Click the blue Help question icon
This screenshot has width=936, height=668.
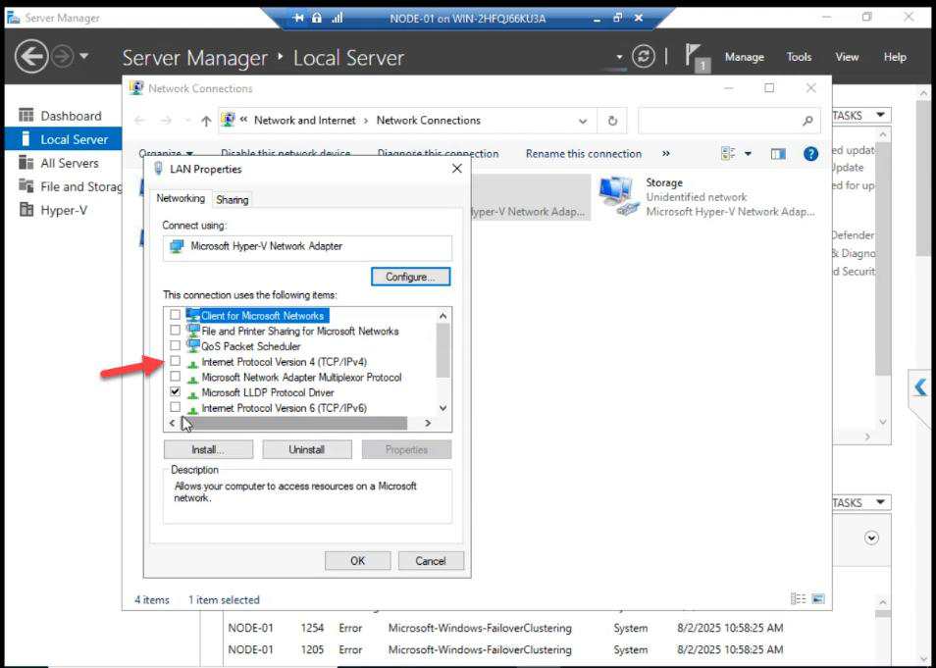tap(810, 154)
